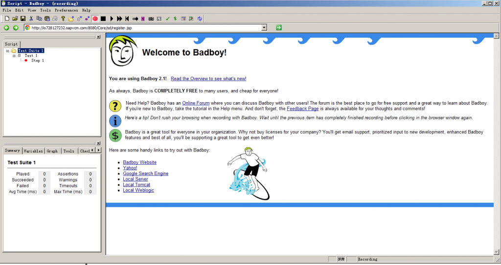Click the green Go navigate button
The height and width of the screenshot is (265, 501).
pos(279,28)
